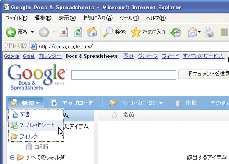
Task: Open the ファイル(F) menu
Action: [17, 18]
